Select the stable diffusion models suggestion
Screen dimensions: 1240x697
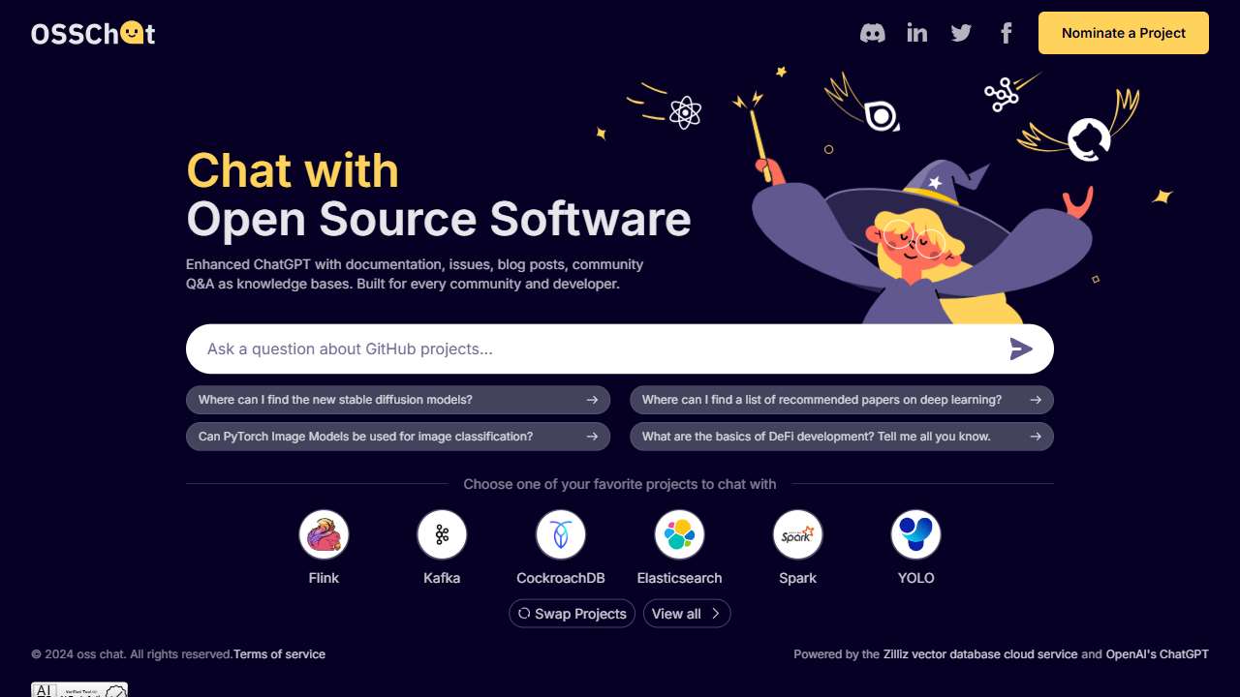click(398, 400)
